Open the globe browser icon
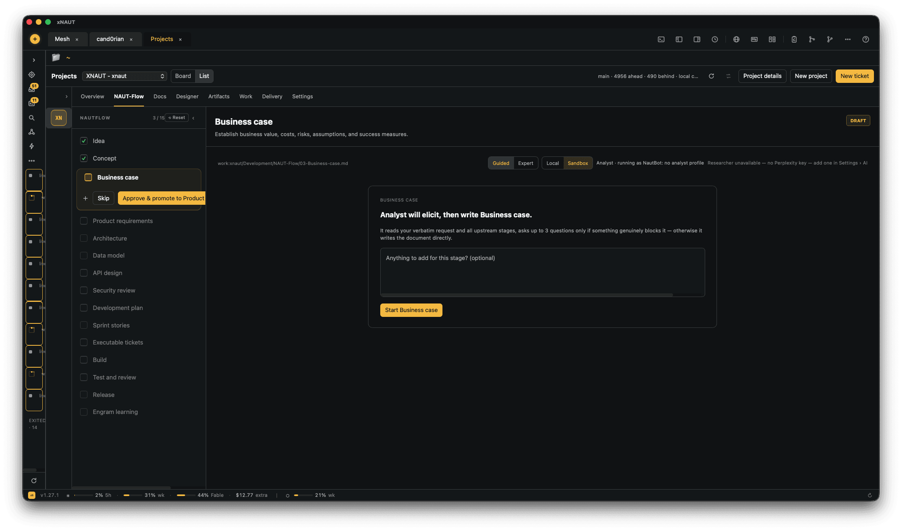The width and height of the screenshot is (902, 531). pyautogui.click(x=736, y=39)
